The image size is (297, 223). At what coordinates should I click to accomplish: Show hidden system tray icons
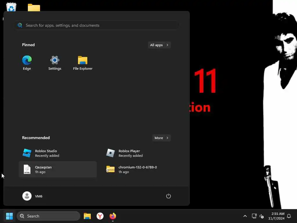(x=245, y=216)
